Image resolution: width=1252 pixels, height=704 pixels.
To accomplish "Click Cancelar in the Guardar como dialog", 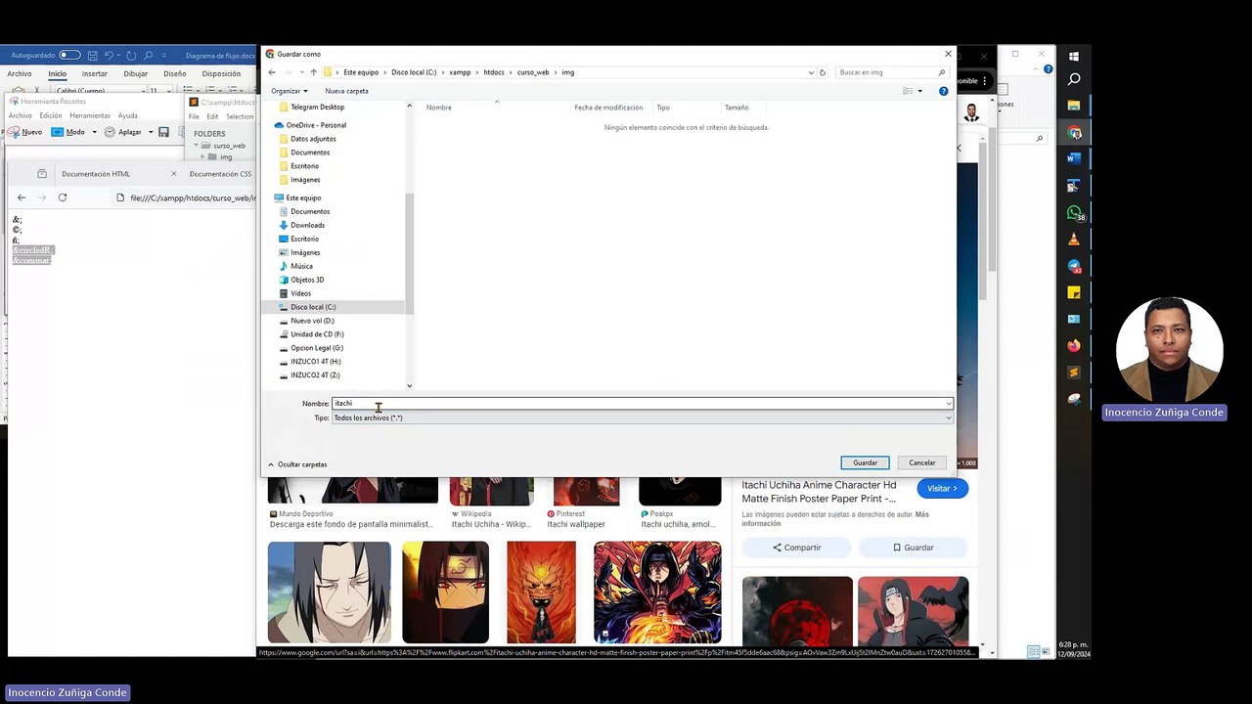I will pos(921,462).
